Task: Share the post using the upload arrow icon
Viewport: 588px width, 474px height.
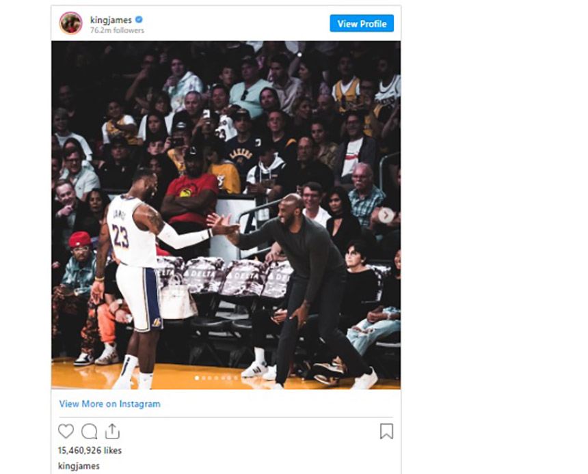Action: tap(112, 431)
